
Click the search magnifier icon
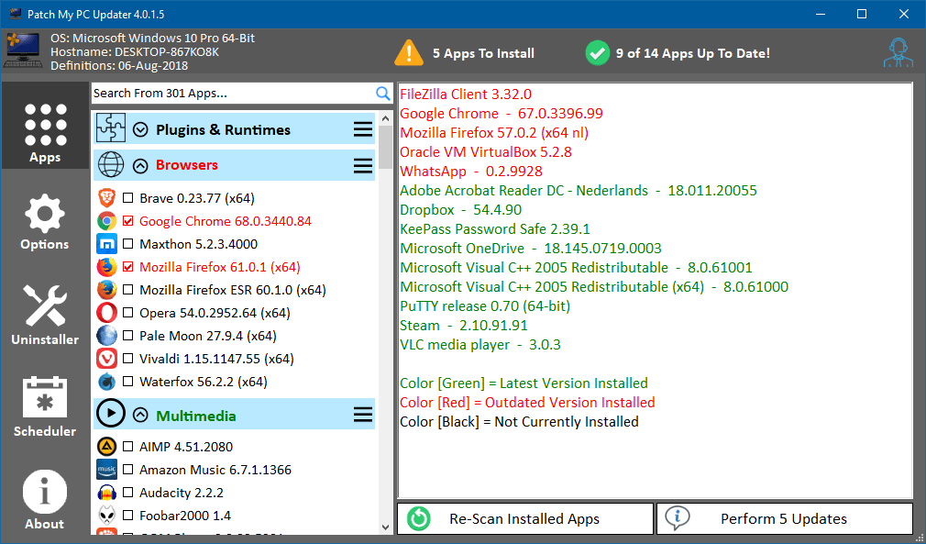click(382, 94)
